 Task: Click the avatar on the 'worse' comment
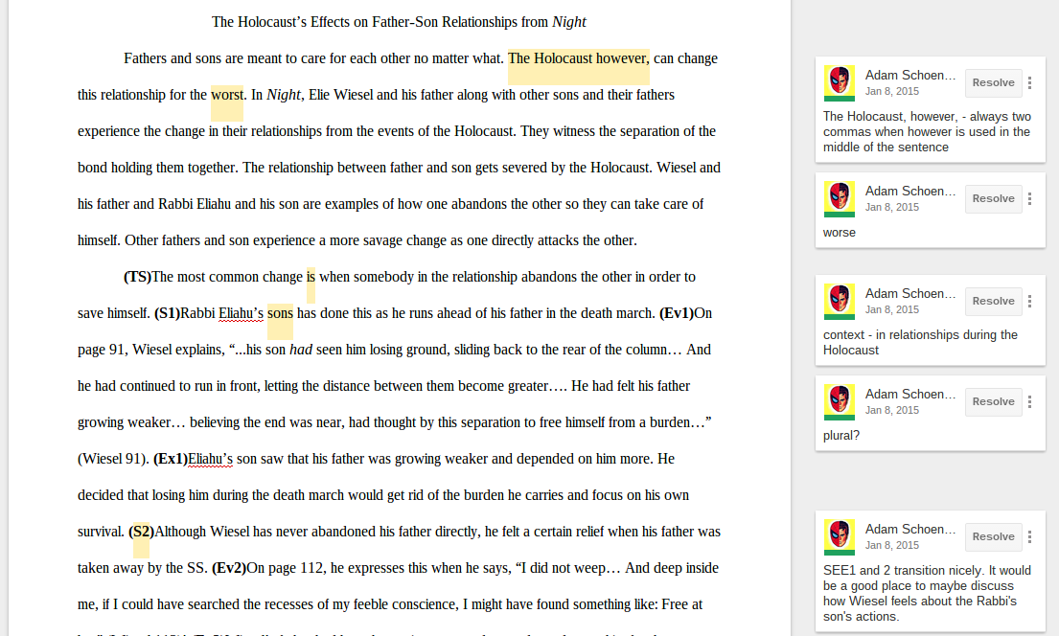(x=839, y=199)
